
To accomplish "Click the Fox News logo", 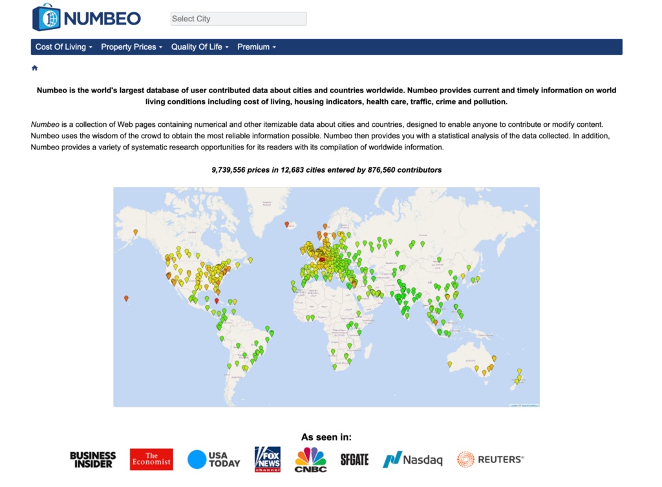I will 267,459.
